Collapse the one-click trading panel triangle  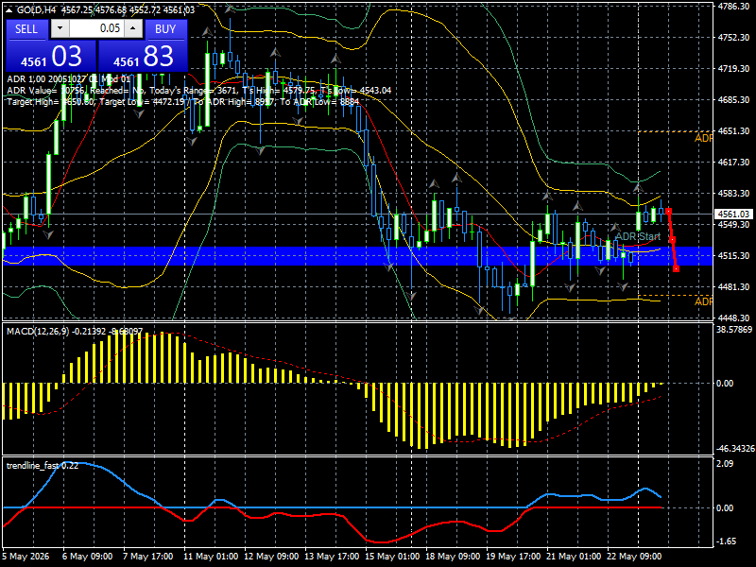coord(9,10)
